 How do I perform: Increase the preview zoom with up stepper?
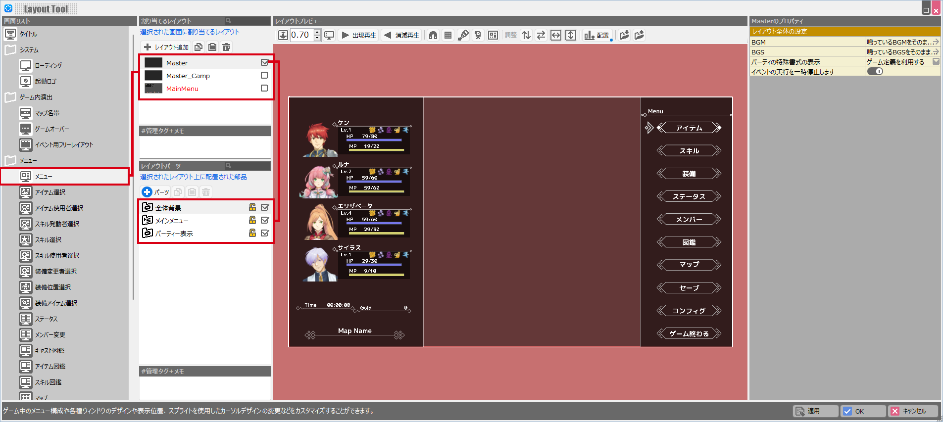(317, 32)
